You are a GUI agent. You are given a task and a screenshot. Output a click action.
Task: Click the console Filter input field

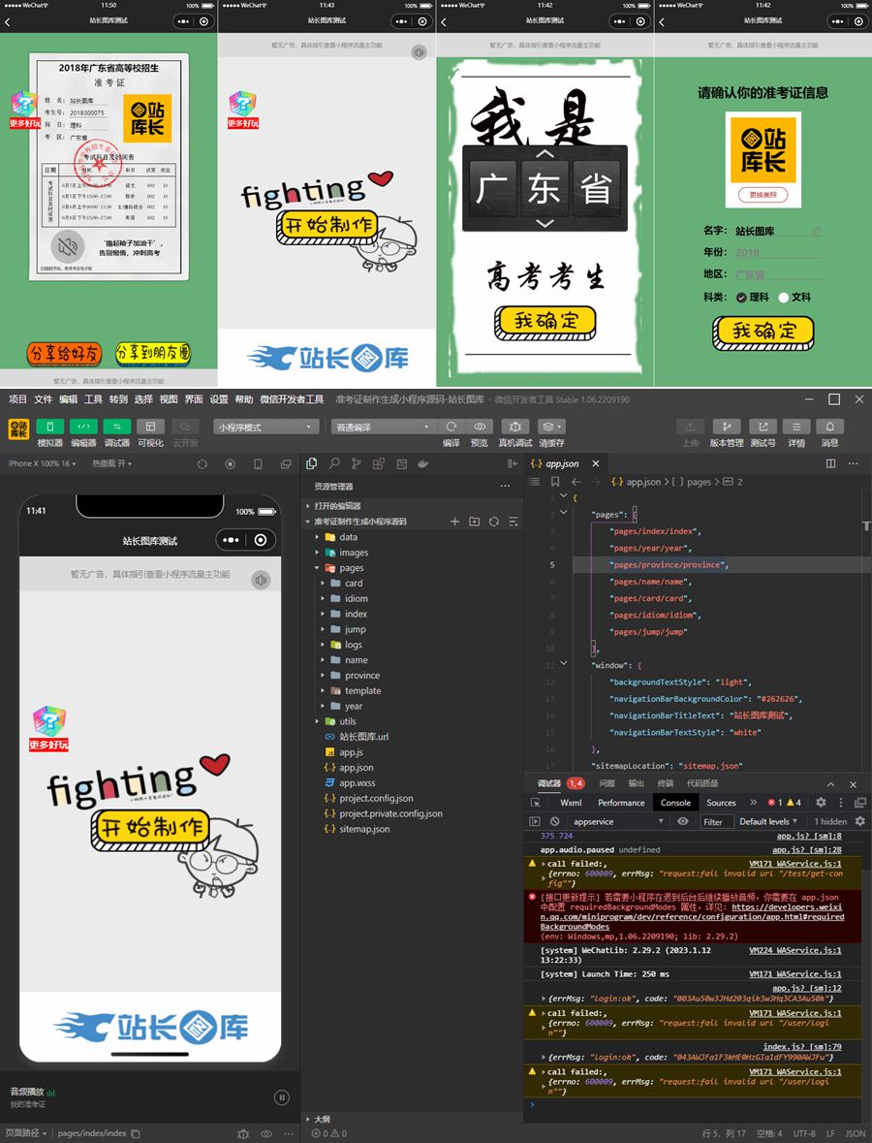(714, 822)
